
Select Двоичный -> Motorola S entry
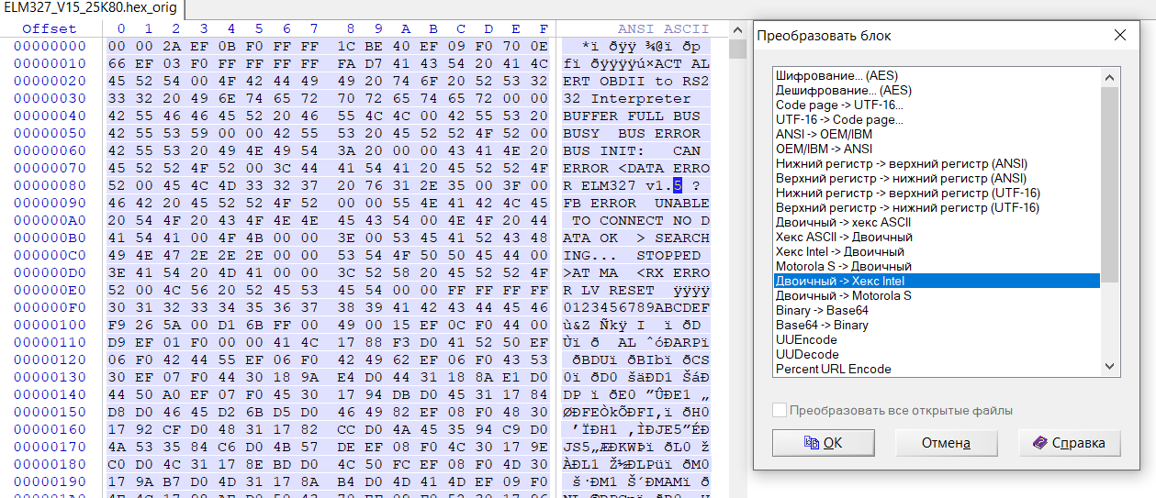point(843,295)
